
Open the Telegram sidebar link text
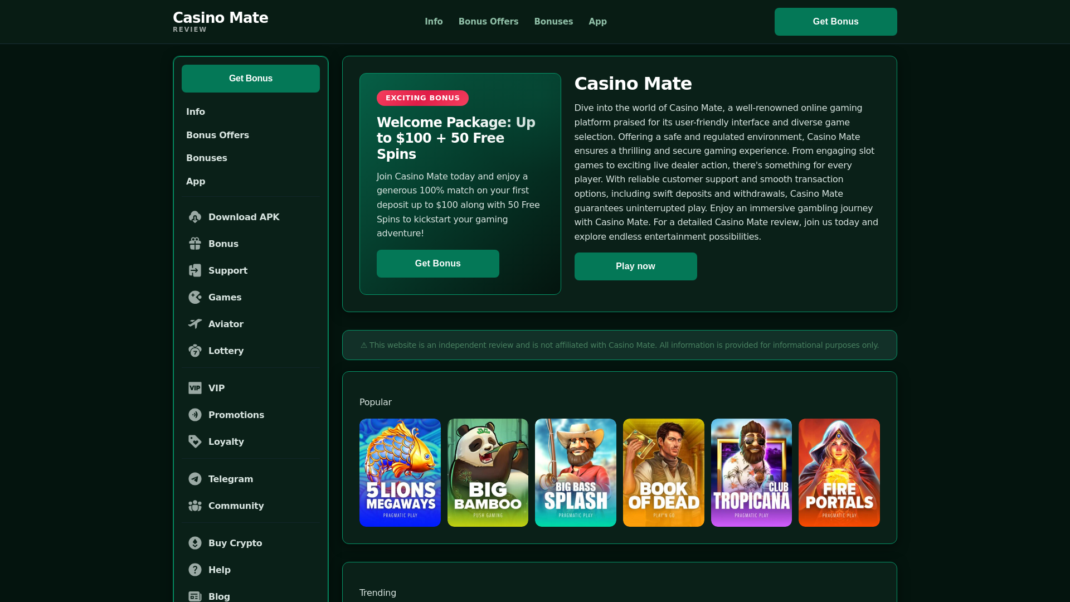231,479
